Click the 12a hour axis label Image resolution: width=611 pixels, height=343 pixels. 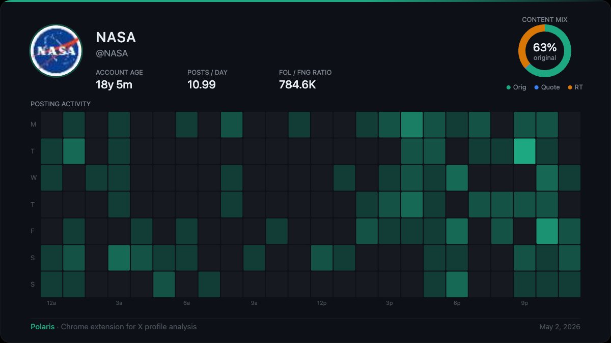(x=51, y=303)
